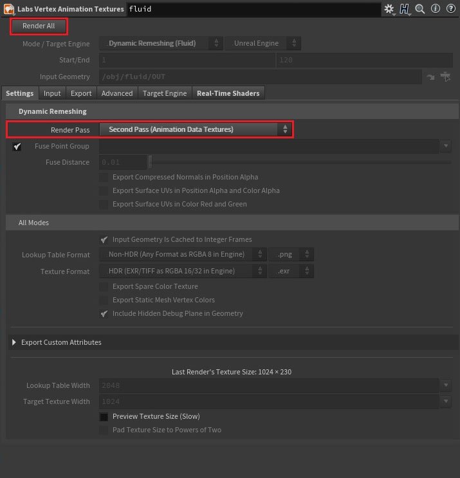Click the End frame field showing 120
The image size is (460, 478).
(x=364, y=60)
